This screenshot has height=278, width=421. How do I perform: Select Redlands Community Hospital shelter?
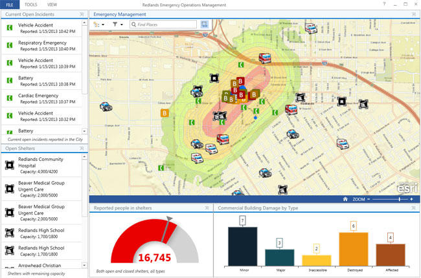pos(41,165)
